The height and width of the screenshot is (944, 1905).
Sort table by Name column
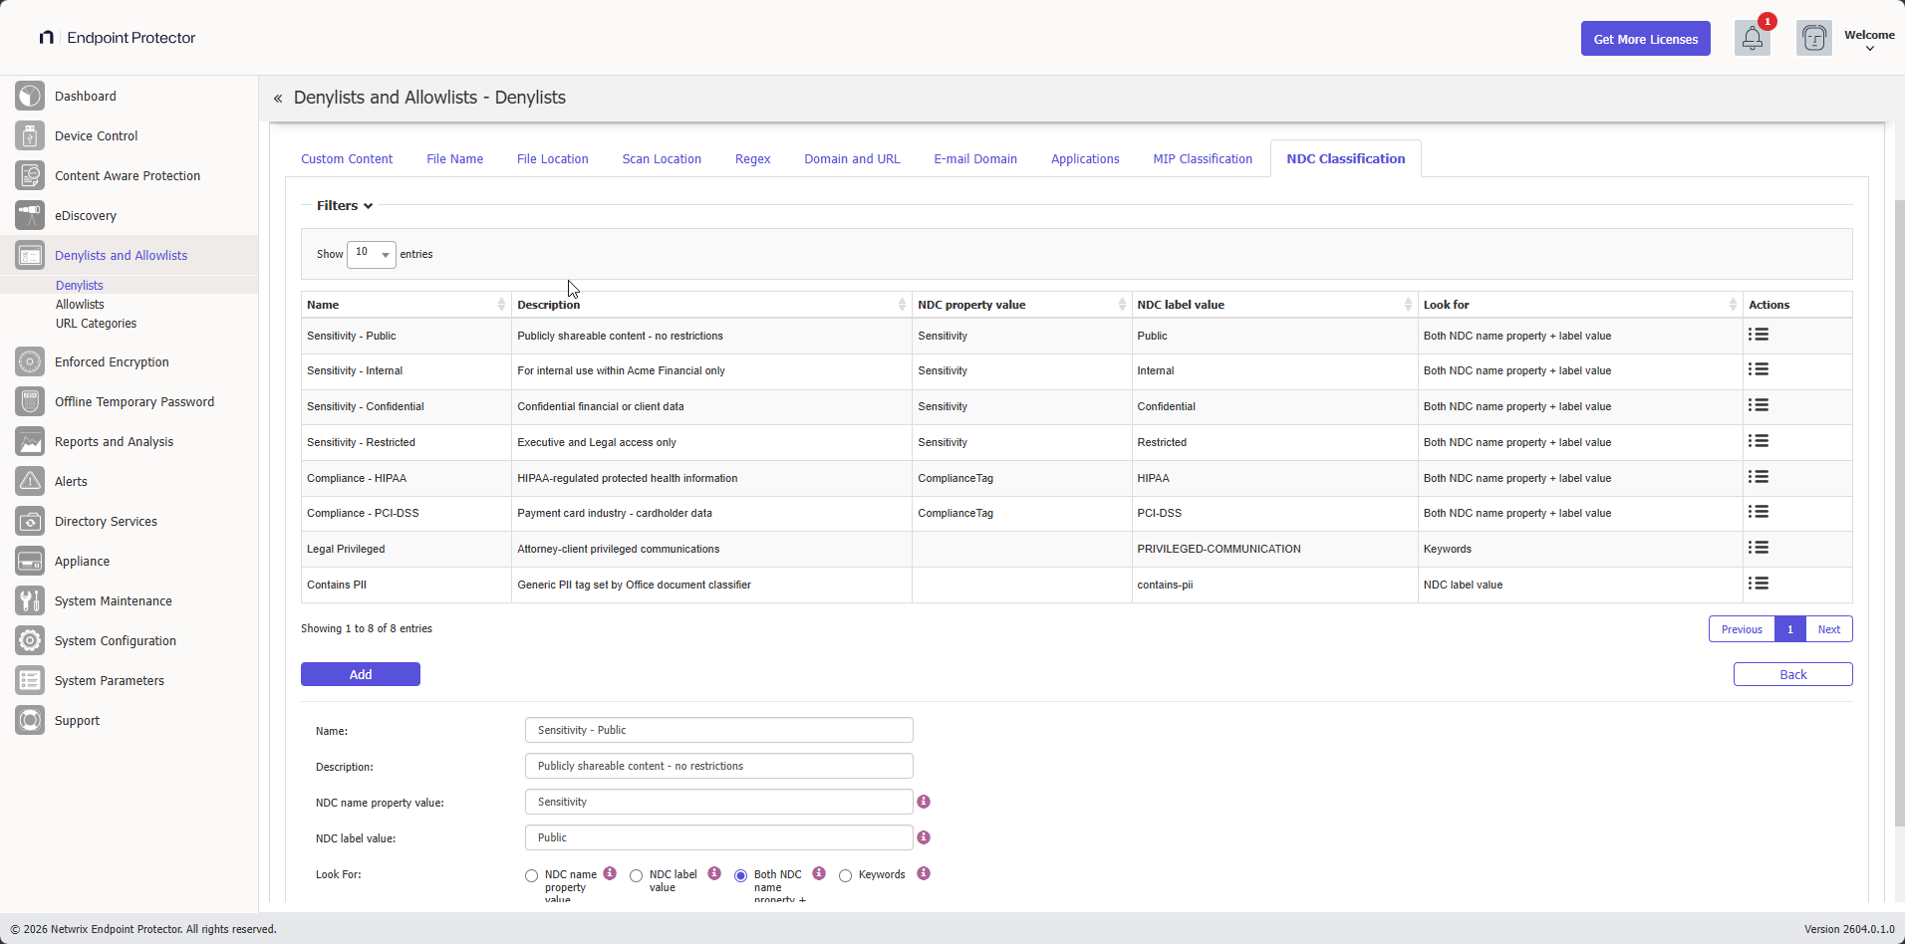coord(406,305)
